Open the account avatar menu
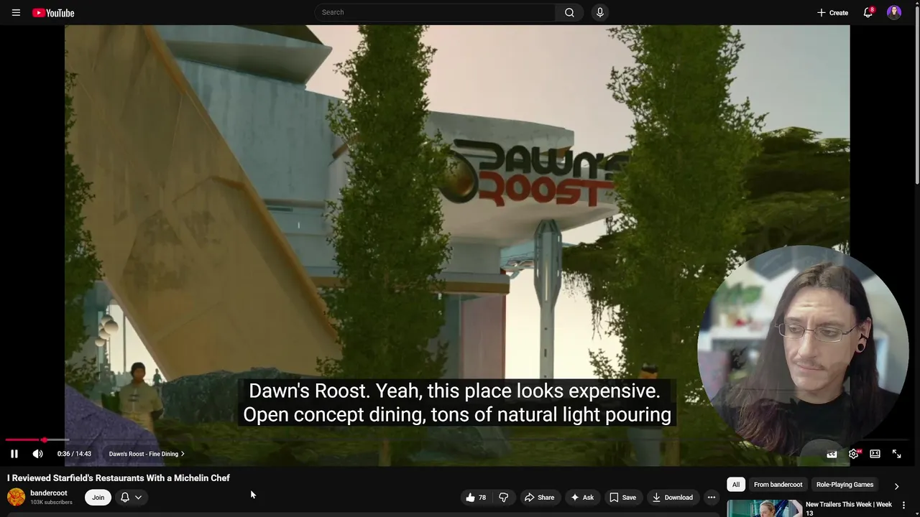Viewport: 920px width, 517px height. (894, 12)
